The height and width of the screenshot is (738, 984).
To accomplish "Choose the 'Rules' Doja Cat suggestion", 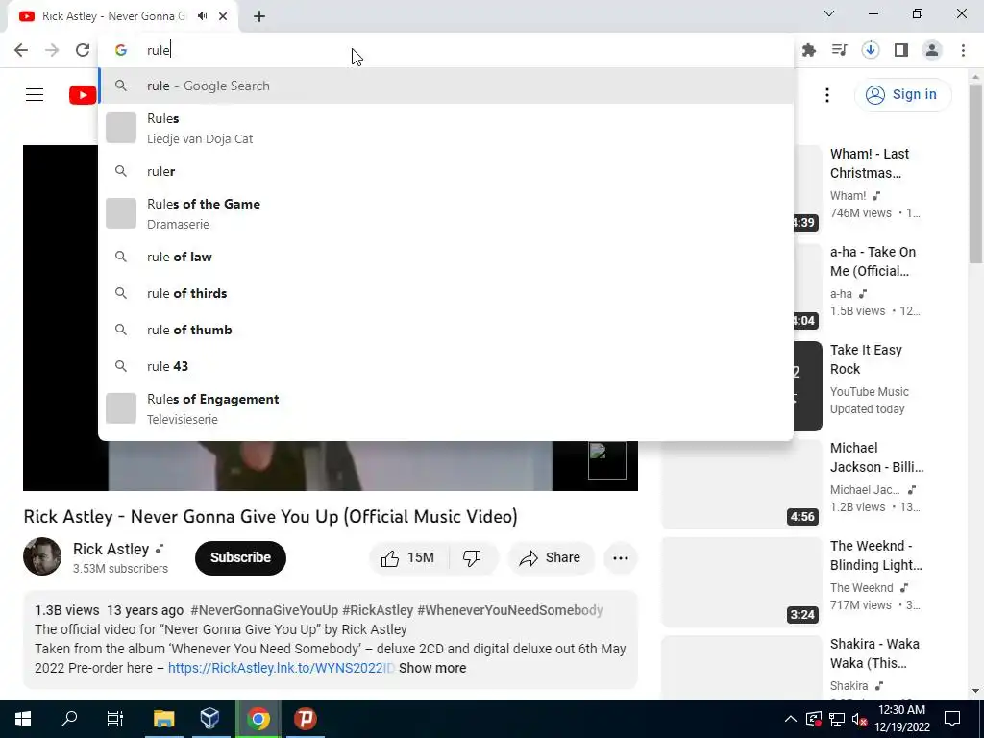I will coord(446,128).
